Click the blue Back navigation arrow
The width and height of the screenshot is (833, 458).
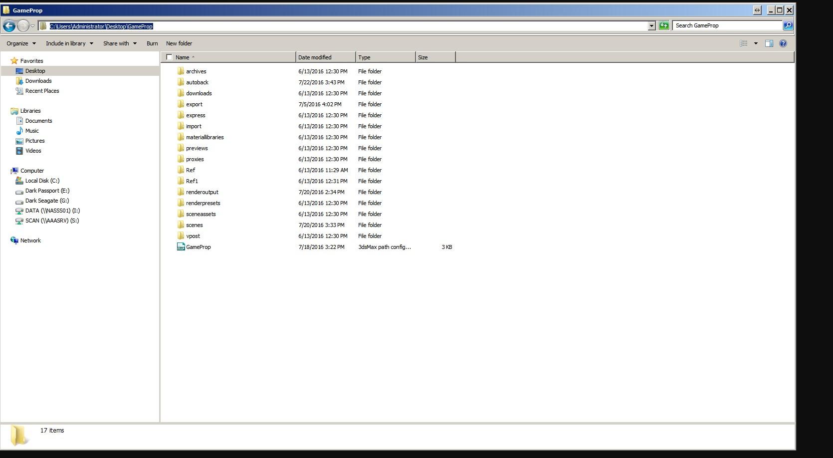point(8,25)
